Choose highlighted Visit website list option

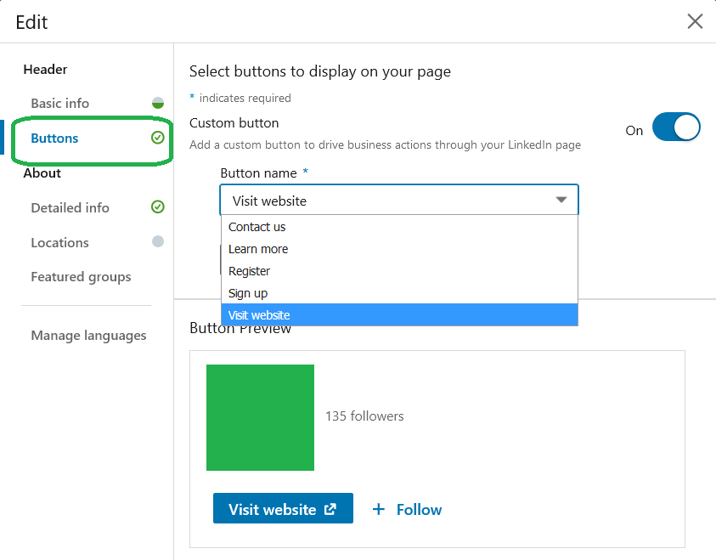pos(399,314)
